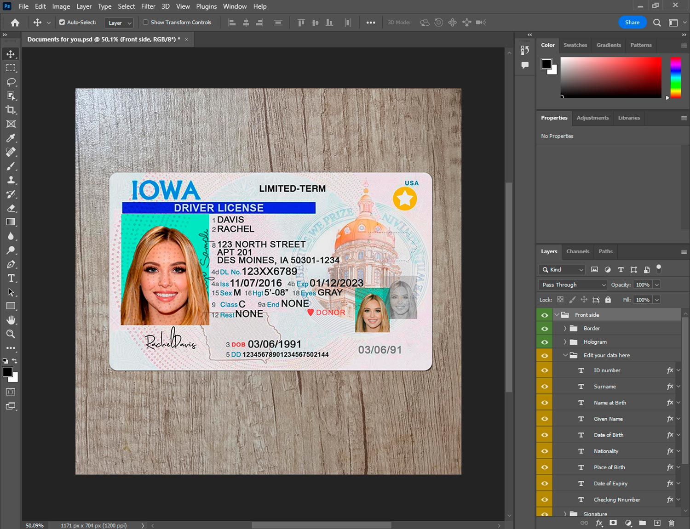Click the rainbow hue slider strip
The image size is (690, 529).
click(675, 77)
